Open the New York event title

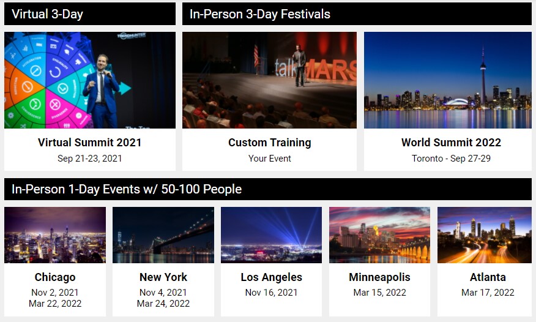(163, 277)
